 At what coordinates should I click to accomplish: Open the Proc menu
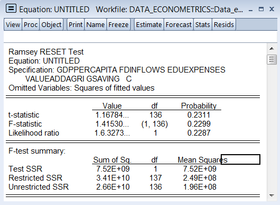click(x=31, y=24)
